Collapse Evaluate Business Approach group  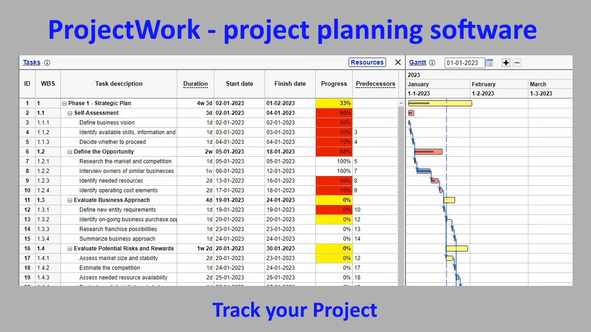(x=70, y=201)
